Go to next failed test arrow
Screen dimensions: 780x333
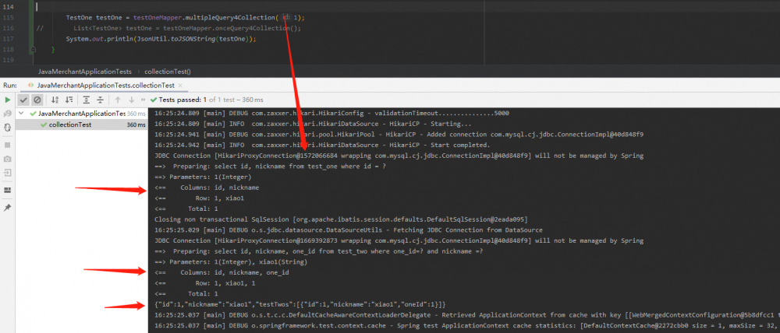tap(131, 100)
